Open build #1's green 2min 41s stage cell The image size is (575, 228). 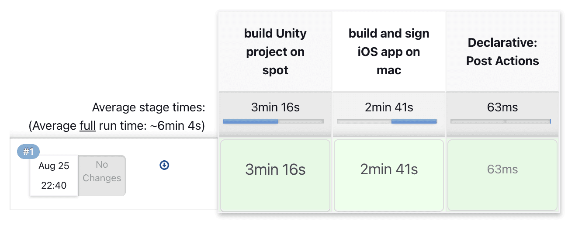389,175
